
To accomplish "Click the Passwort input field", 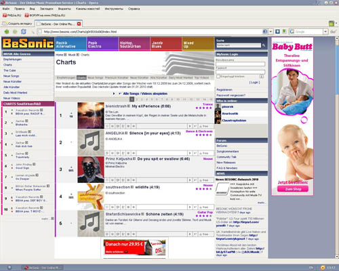I will pos(241,72).
